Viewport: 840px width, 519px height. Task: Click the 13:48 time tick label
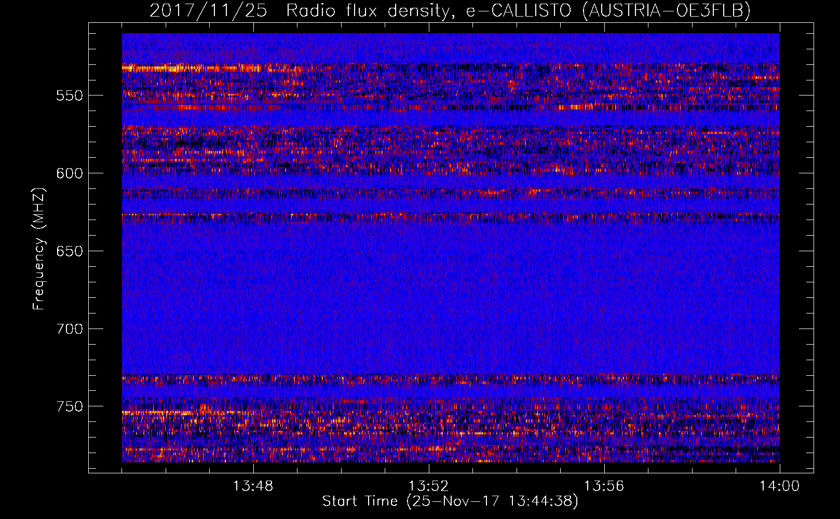point(253,486)
